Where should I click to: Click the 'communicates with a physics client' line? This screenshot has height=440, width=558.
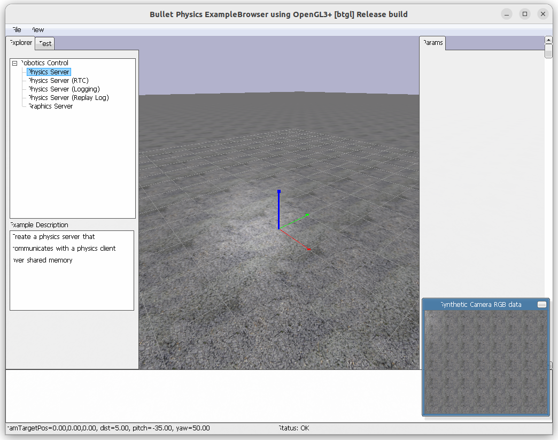pyautogui.click(x=64, y=249)
